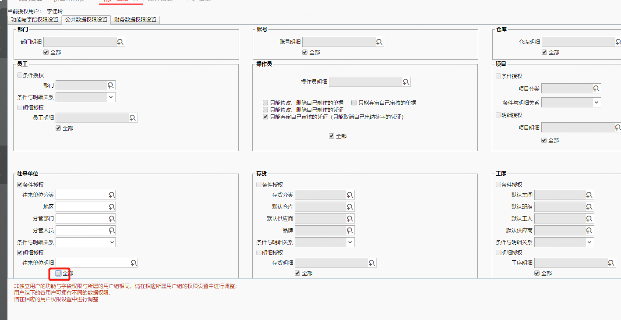The width and height of the screenshot is (621, 320).
Task: Click the lookup icon beside 员工明细
Action: [x=133, y=117]
